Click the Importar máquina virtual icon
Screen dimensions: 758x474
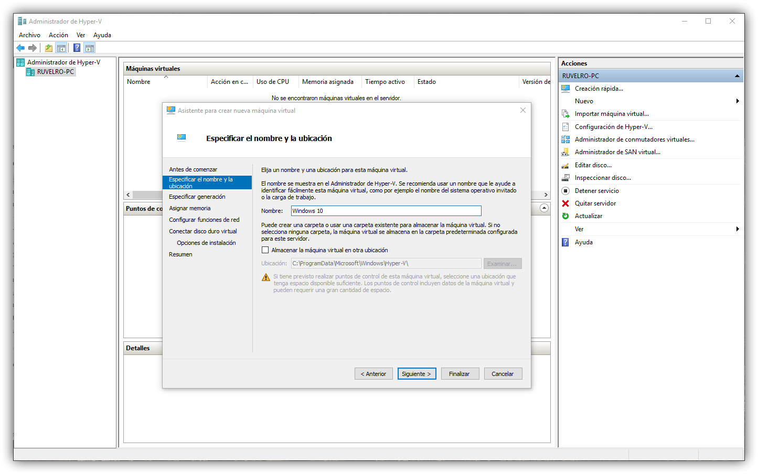coord(565,114)
